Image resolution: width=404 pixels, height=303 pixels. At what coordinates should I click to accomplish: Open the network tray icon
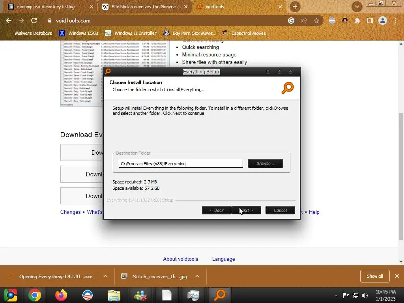tap(355, 295)
